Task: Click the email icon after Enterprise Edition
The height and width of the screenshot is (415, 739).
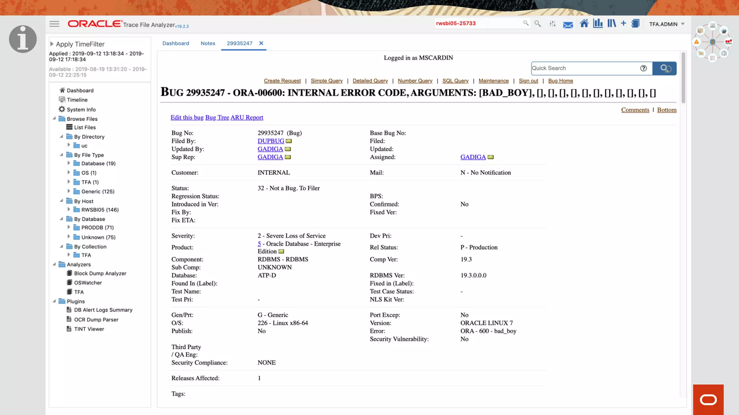Action: 281,251
